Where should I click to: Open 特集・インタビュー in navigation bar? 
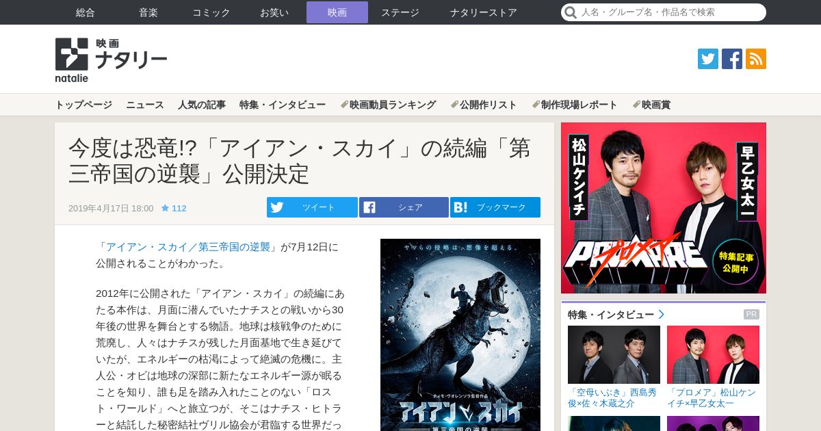(x=283, y=105)
